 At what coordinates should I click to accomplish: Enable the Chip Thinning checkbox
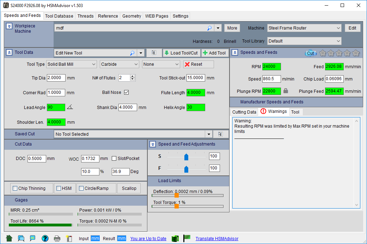click(x=15, y=188)
